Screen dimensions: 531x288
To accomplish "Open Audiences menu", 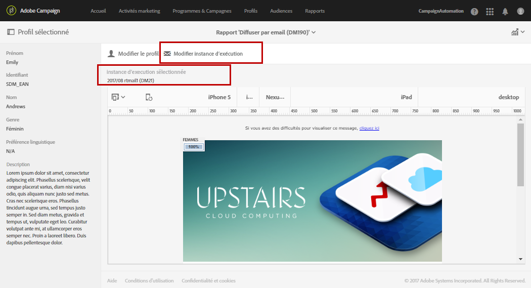I will [281, 11].
